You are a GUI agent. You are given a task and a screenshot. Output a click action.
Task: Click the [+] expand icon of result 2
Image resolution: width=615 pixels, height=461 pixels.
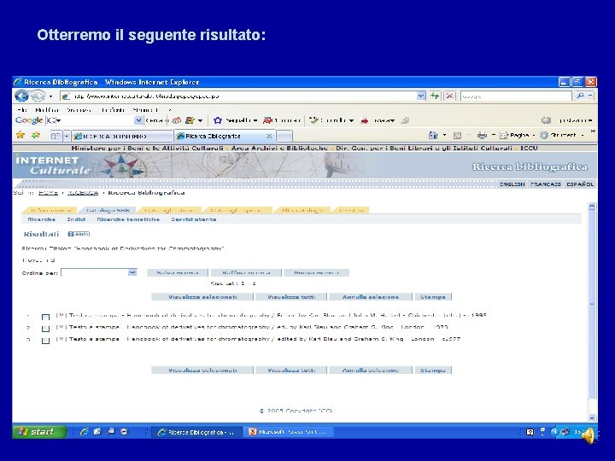(61, 327)
